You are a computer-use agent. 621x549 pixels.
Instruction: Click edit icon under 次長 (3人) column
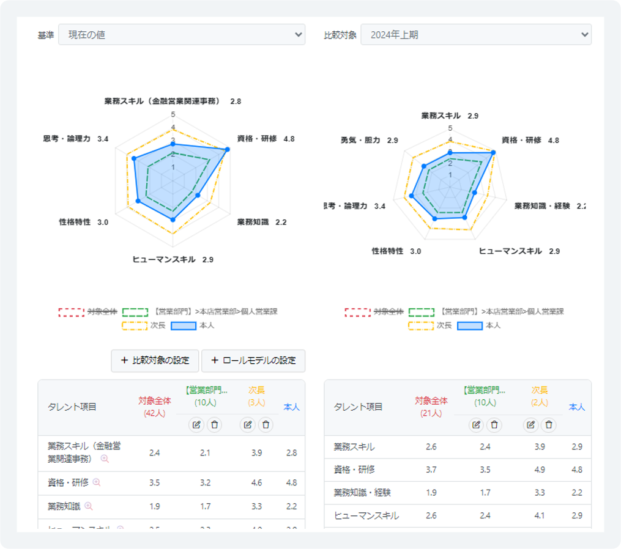pos(247,425)
